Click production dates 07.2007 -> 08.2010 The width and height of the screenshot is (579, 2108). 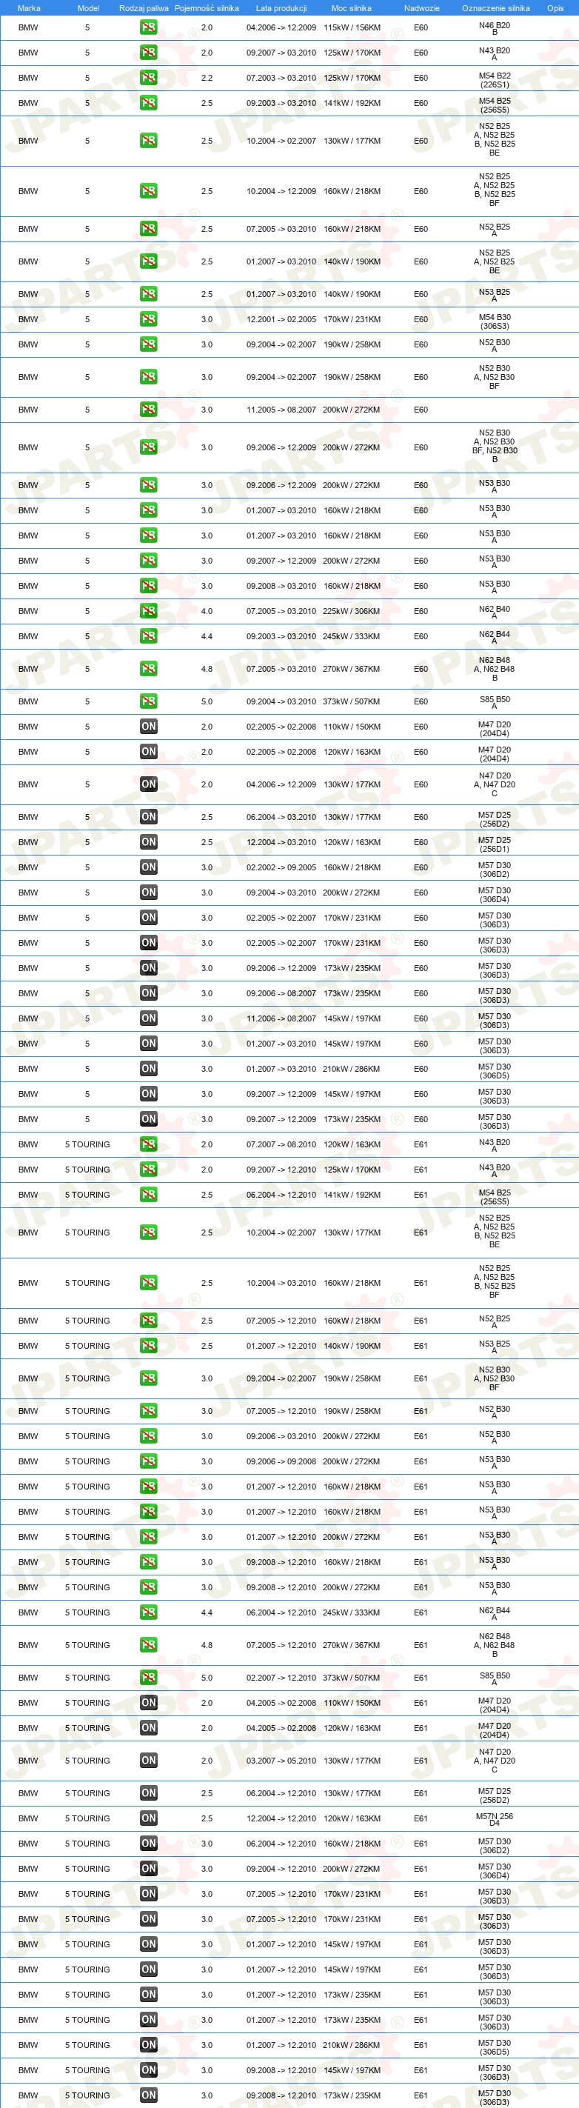coord(281,1145)
